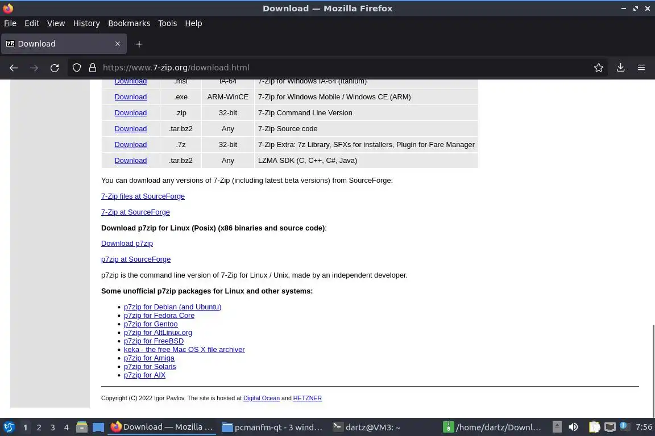The image size is (655, 436).
Task: Visit the HETZNER link
Action: (x=308, y=398)
